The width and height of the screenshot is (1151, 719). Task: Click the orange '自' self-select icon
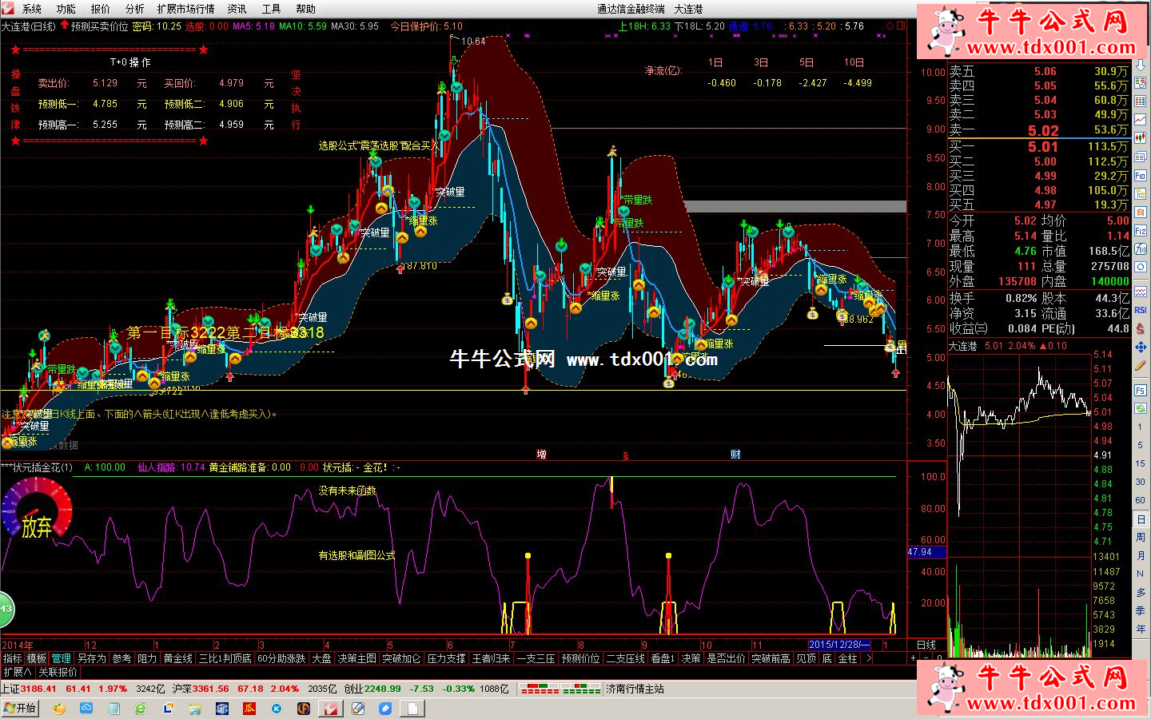(1141, 210)
